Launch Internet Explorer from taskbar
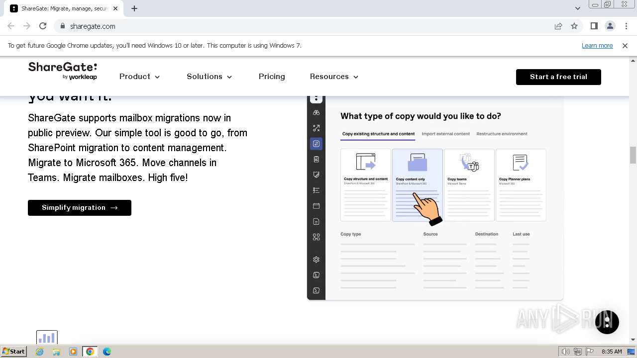637x358 pixels. pyautogui.click(x=39, y=352)
